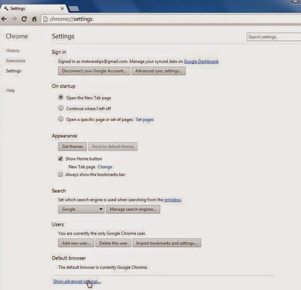Viewport: 301px width, 290px height.
Task: Open Advanced sync settings
Action: coord(158,71)
